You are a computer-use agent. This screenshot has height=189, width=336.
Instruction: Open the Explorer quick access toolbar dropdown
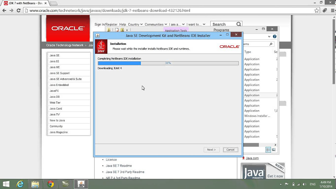[127, 30]
